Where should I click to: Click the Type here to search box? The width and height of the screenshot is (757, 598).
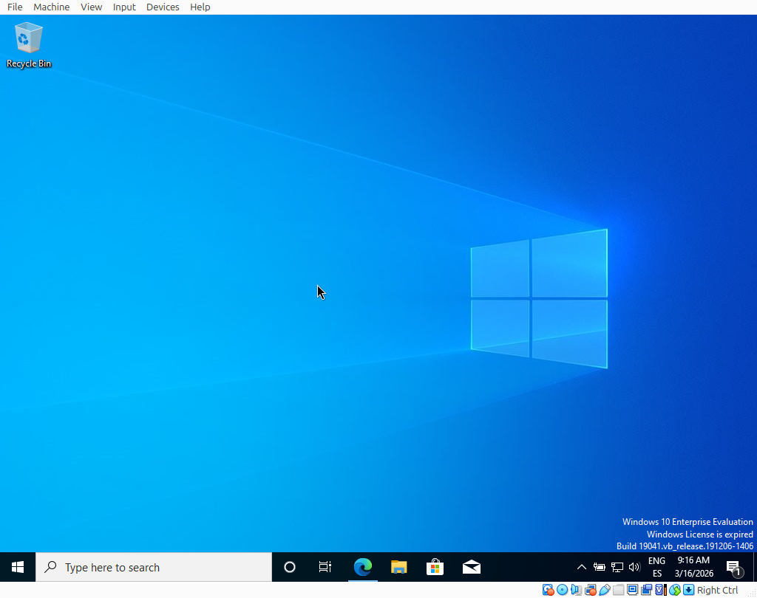(154, 567)
